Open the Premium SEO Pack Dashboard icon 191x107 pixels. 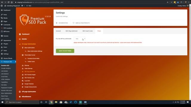(x=20, y=34)
